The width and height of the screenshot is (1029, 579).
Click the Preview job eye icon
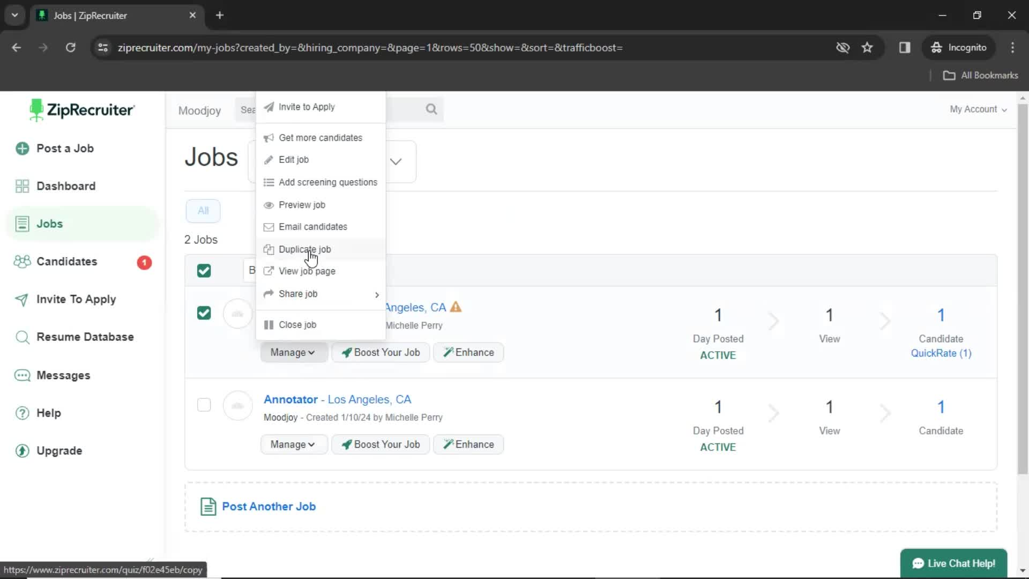pyautogui.click(x=269, y=204)
